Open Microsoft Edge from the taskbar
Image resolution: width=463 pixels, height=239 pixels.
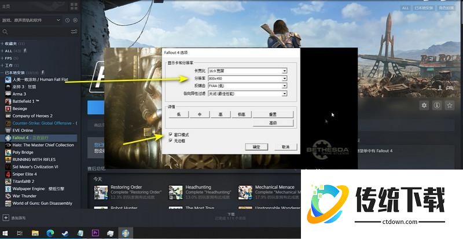coord(50,233)
